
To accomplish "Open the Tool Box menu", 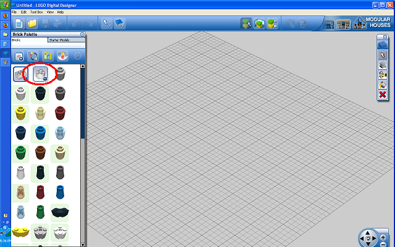I will [36, 12].
